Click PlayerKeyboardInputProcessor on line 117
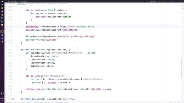The image size is (184, 103). coord(43,36)
